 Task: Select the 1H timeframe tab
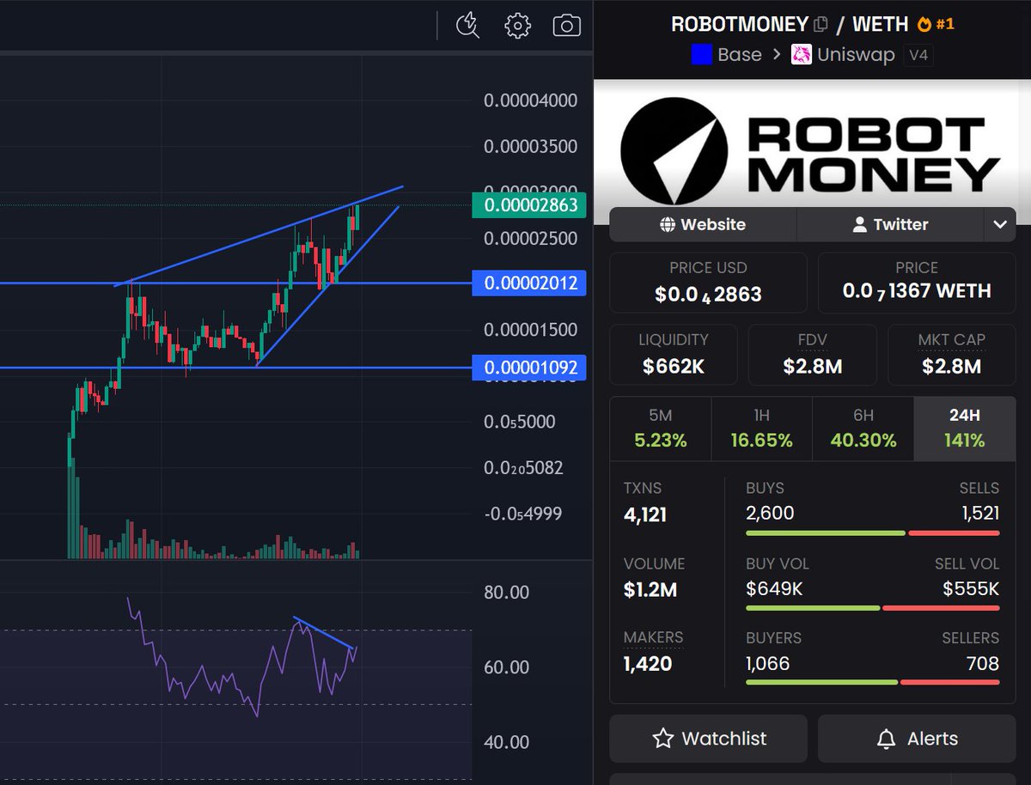click(x=762, y=429)
